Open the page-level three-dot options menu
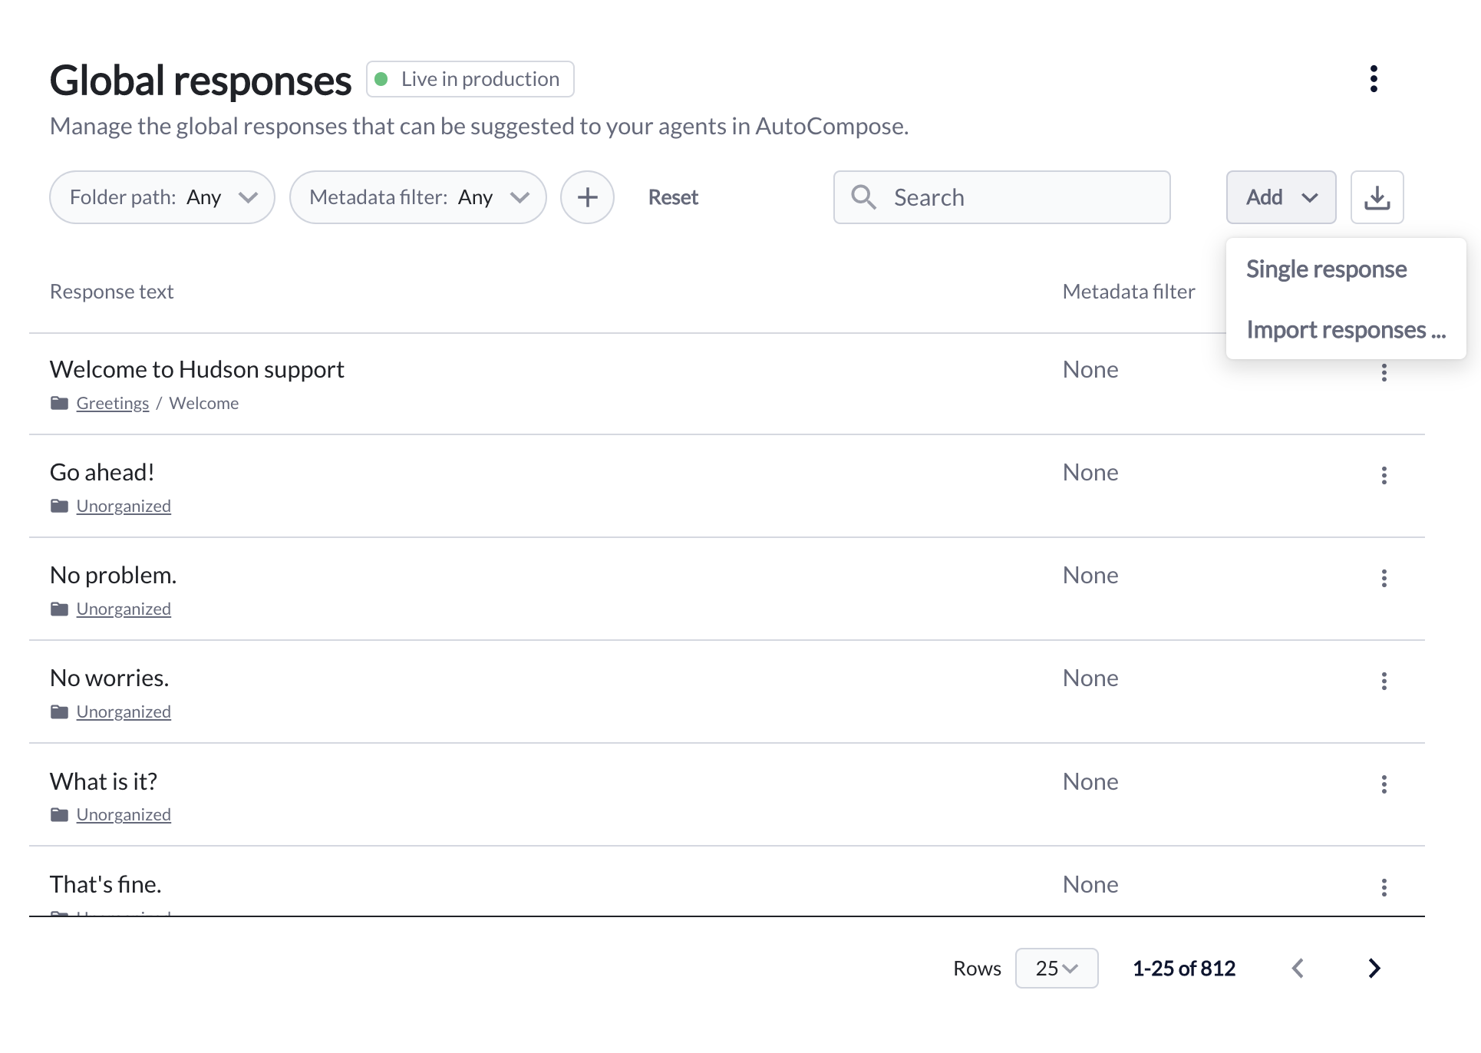 click(x=1374, y=79)
